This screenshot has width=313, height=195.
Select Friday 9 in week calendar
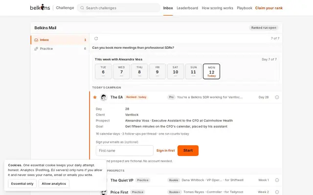(157, 72)
